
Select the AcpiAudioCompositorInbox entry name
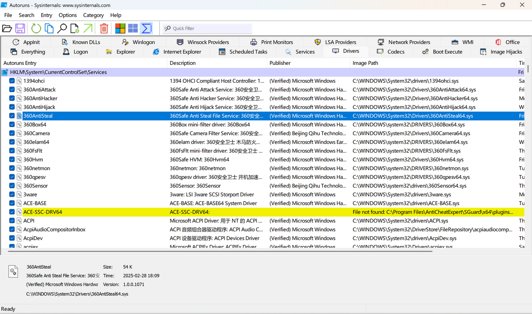(54, 230)
